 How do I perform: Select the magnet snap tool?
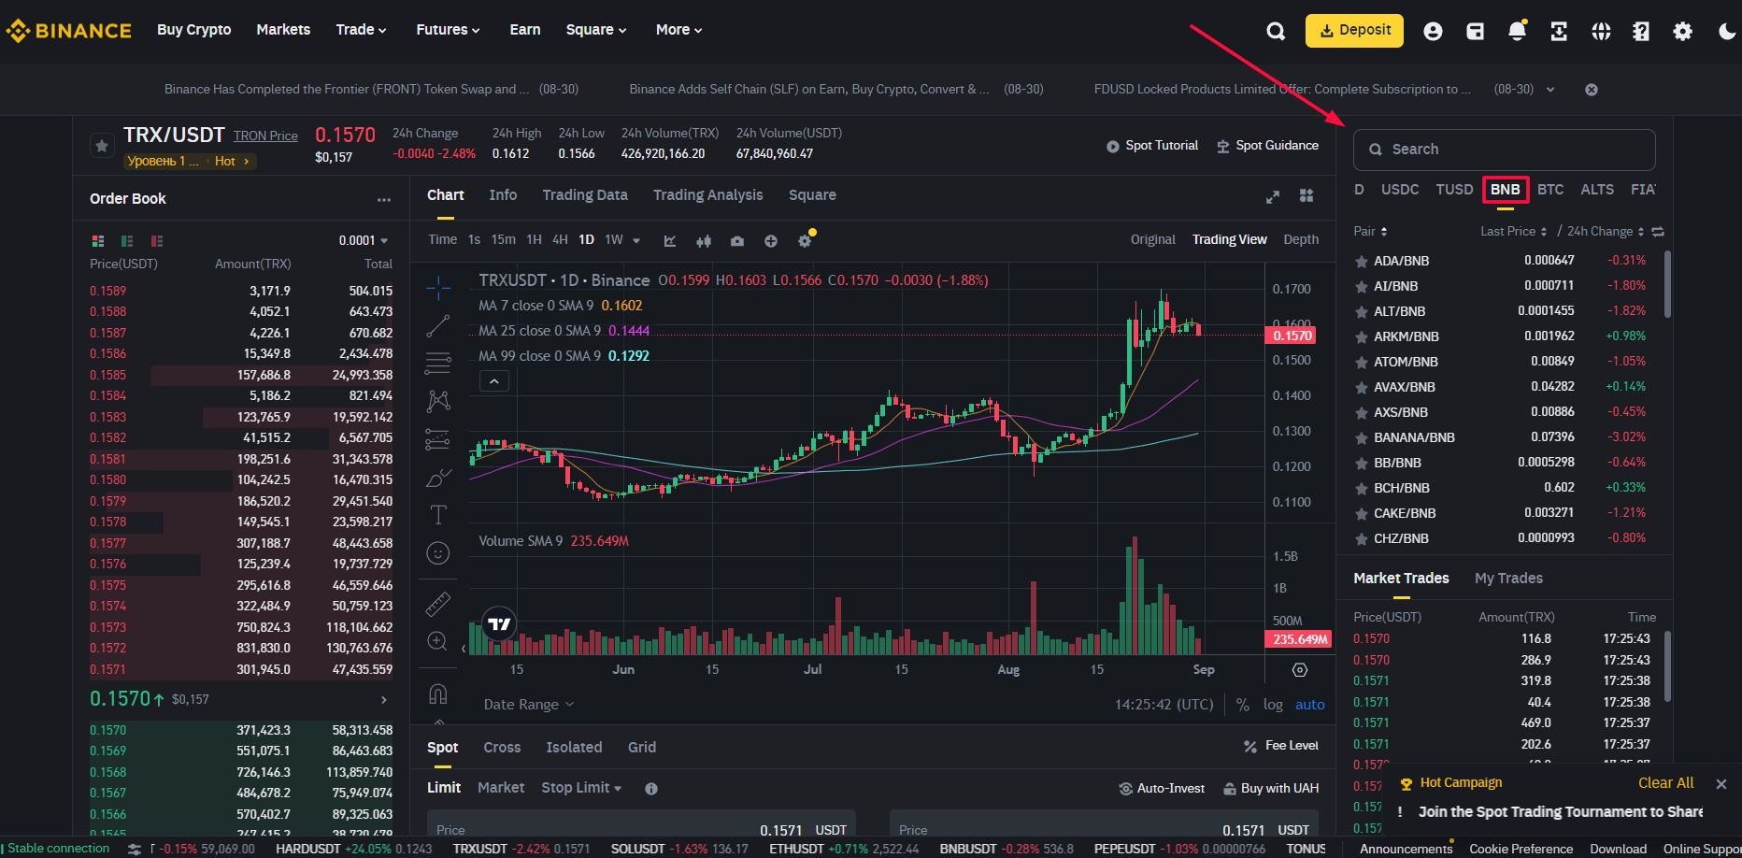(438, 694)
